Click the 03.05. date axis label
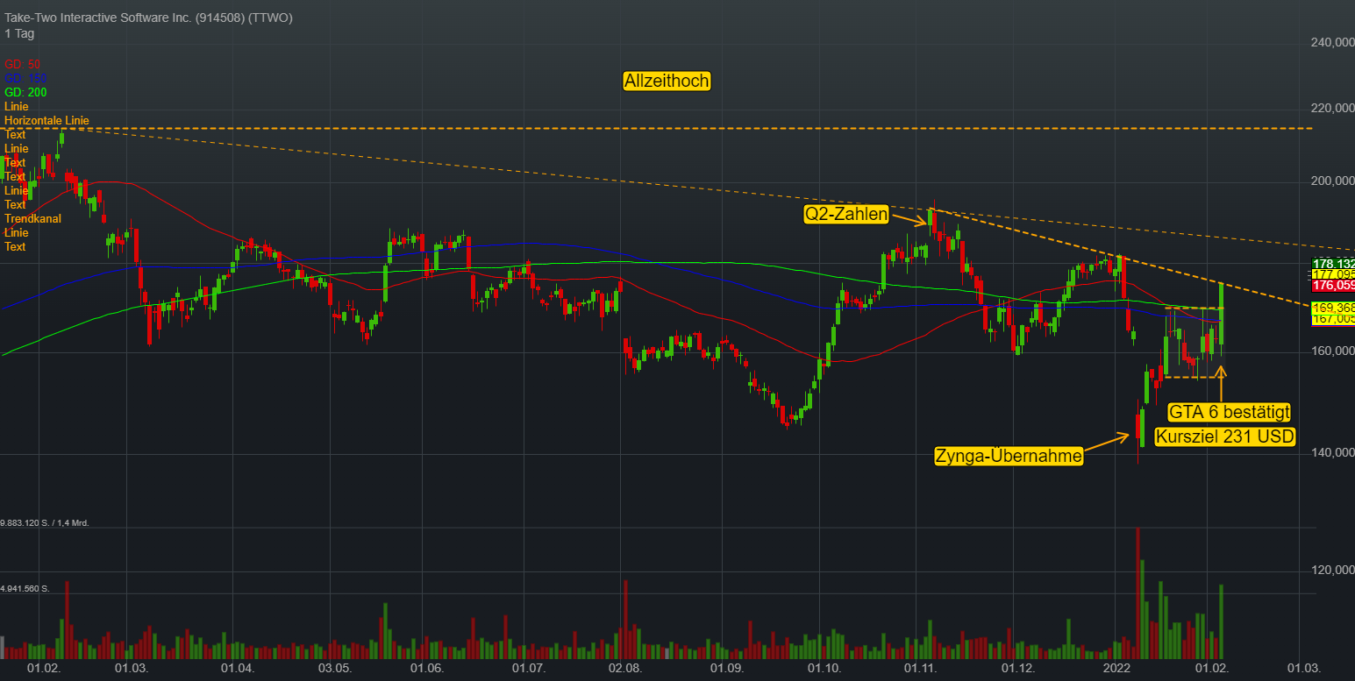Screen dimensions: 1355x681 click(334, 669)
